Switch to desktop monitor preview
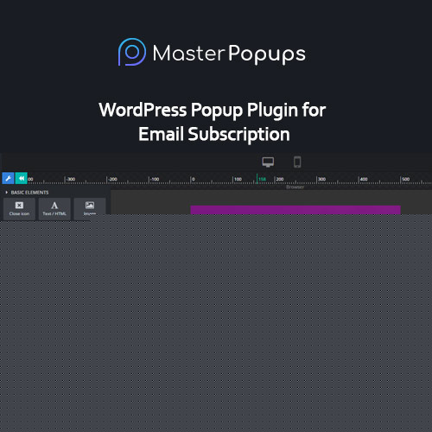This screenshot has width=432, height=432. pos(268,162)
